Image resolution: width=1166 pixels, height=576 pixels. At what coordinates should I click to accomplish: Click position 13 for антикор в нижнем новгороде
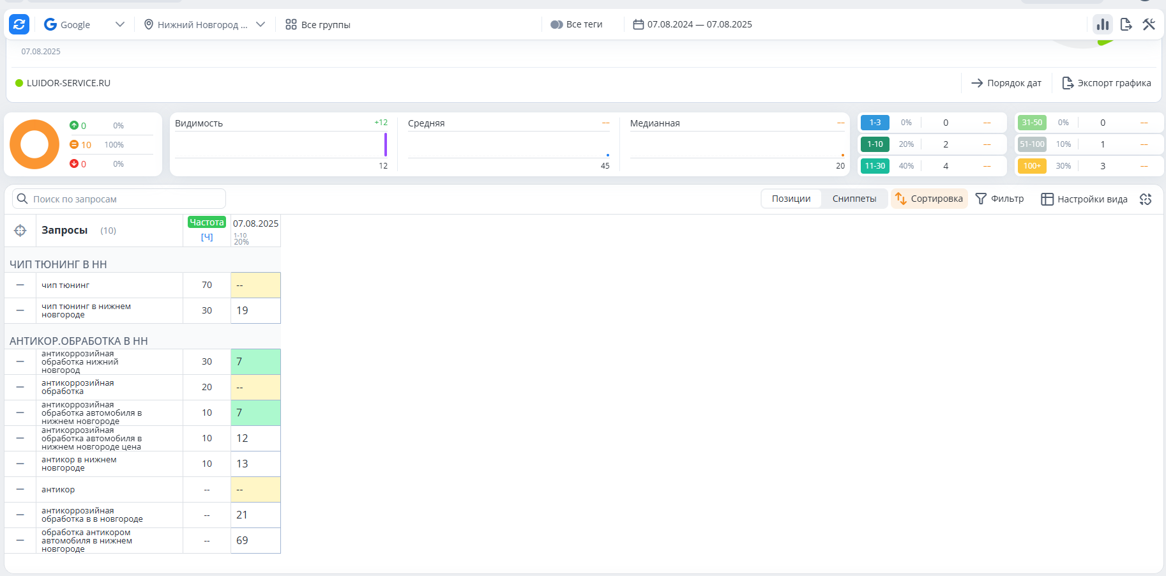point(255,464)
